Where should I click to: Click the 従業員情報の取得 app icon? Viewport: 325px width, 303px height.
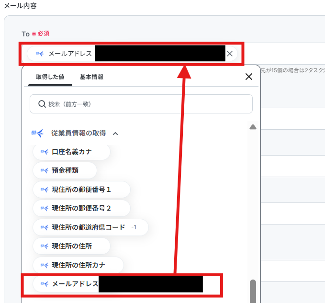click(37, 133)
